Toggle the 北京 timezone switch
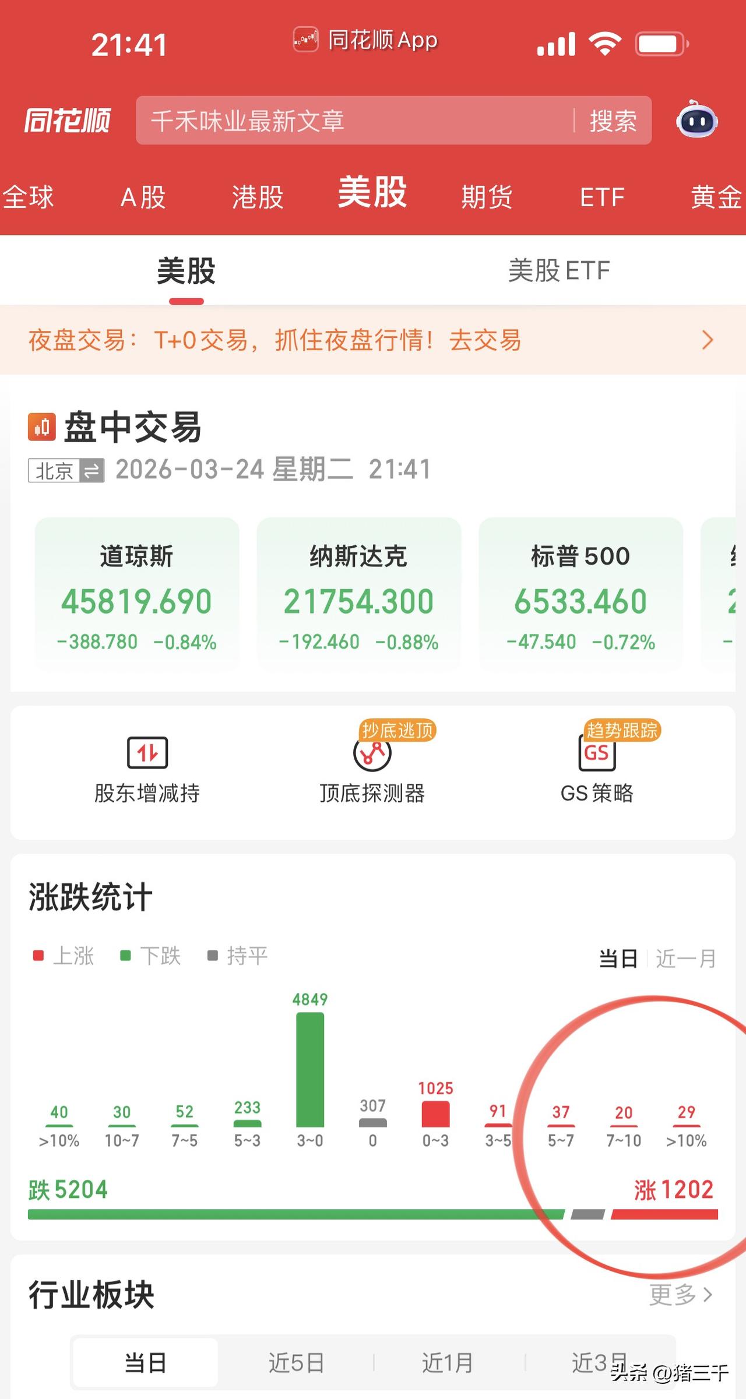The width and height of the screenshot is (746, 1399). (66, 470)
